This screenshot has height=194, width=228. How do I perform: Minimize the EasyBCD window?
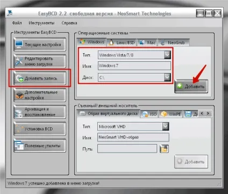click(200, 13)
